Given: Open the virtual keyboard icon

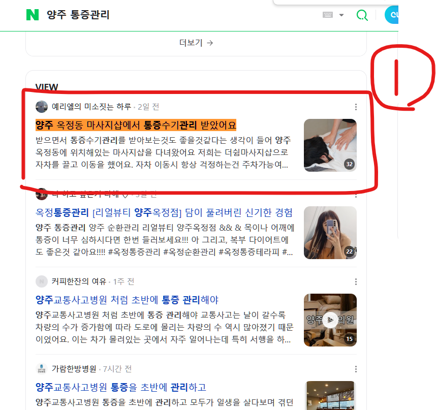Looking at the screenshot, I should (328, 15).
